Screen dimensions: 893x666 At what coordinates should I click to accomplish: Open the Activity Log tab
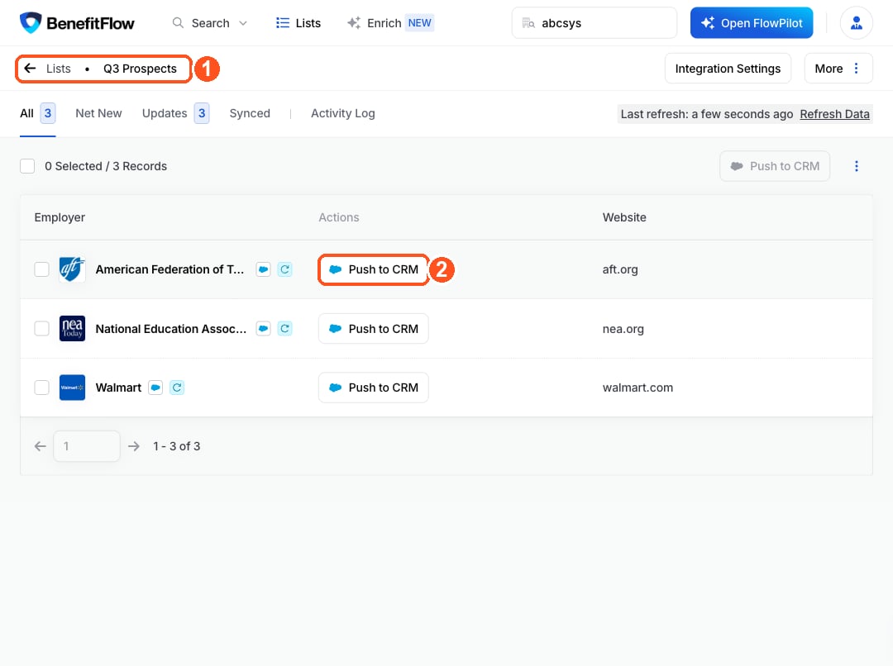(343, 113)
